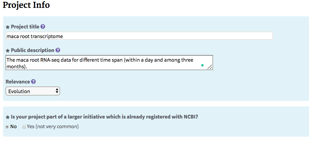Viewport: 309px width, 143px height.
Task: Open the help icon beside Project title
Action: tap(43, 27)
